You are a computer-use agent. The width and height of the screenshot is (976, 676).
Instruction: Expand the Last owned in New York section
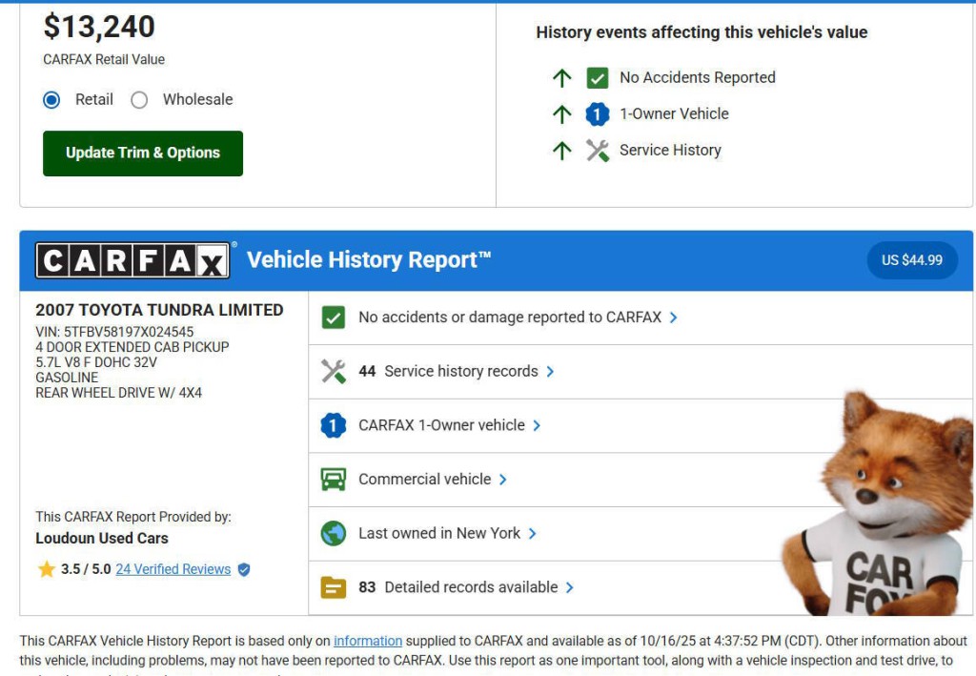click(440, 533)
